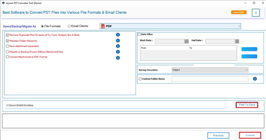Click info icon beside Custom Folder Name

pos(255,79)
